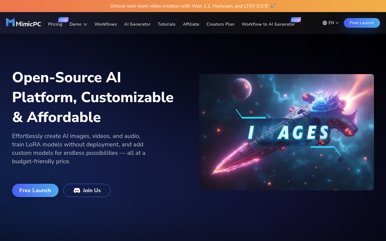Click the MimicPC logo

tap(23, 23)
